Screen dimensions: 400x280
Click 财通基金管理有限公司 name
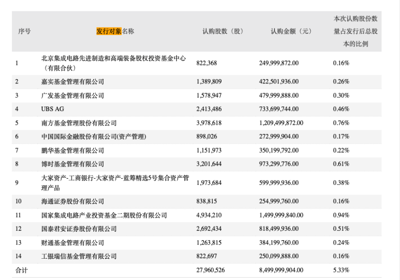(73, 243)
